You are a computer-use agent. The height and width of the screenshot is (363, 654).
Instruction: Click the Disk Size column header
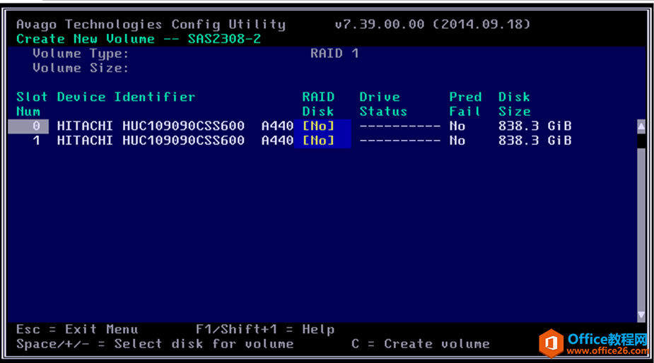(514, 105)
